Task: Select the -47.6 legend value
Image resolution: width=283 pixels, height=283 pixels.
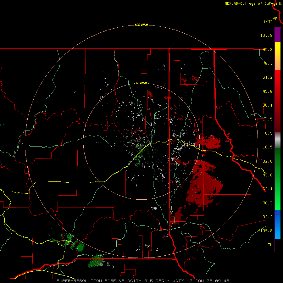Action: (x=266, y=175)
